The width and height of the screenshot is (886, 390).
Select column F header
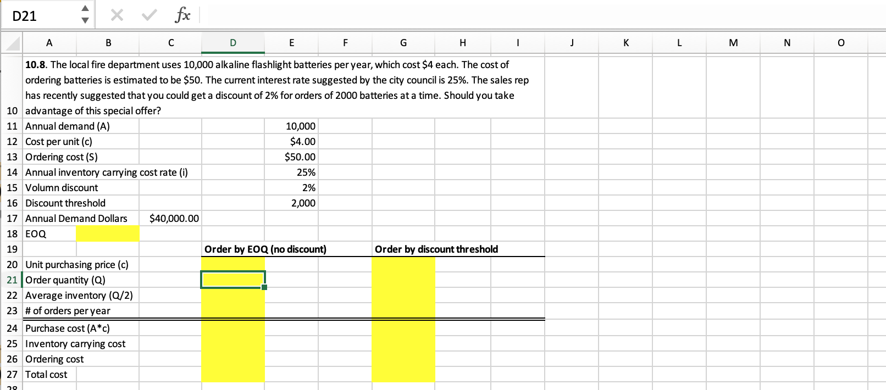[345, 43]
